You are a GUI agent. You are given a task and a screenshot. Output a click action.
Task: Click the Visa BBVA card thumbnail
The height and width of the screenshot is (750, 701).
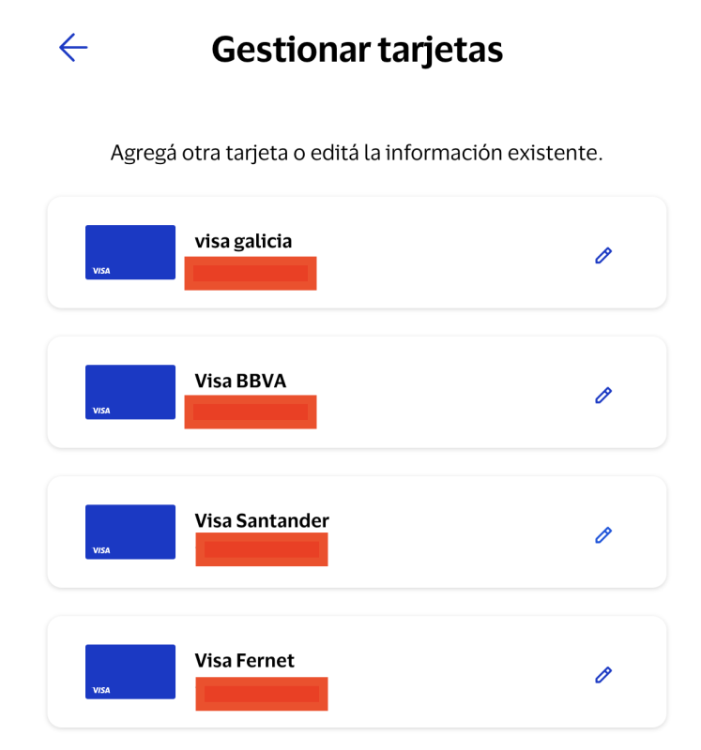(x=130, y=391)
